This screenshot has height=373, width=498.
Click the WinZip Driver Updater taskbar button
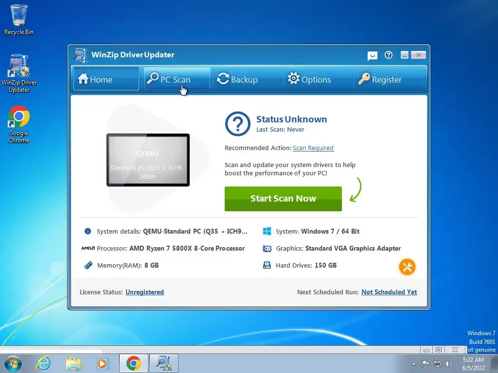164,363
